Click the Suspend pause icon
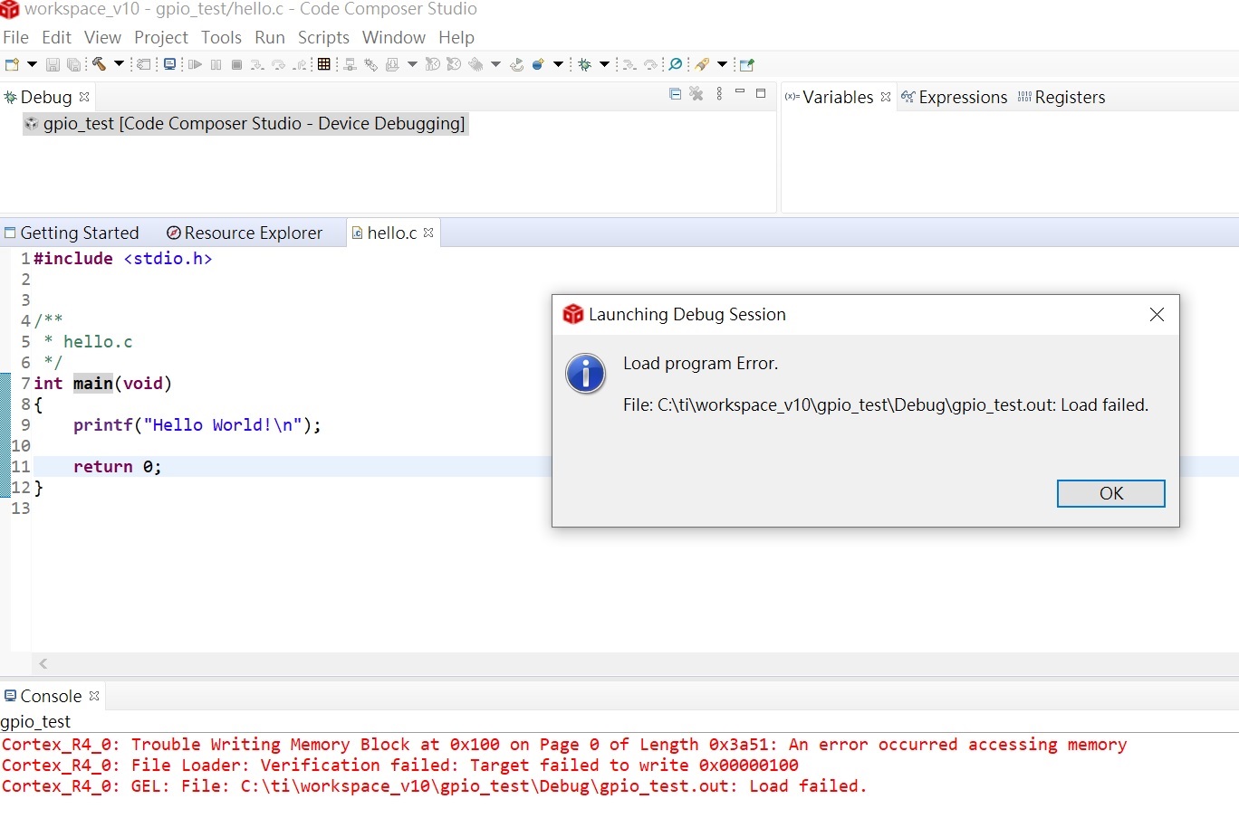Screen dimensions: 1239x818 [x=216, y=64]
